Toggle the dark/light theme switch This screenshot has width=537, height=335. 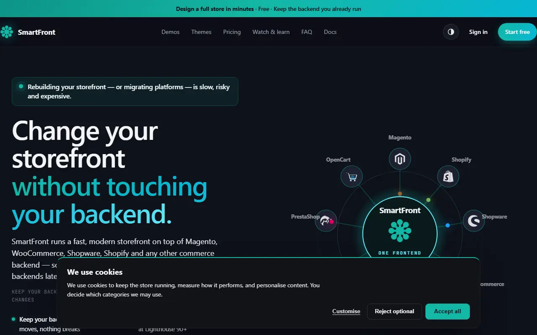451,32
